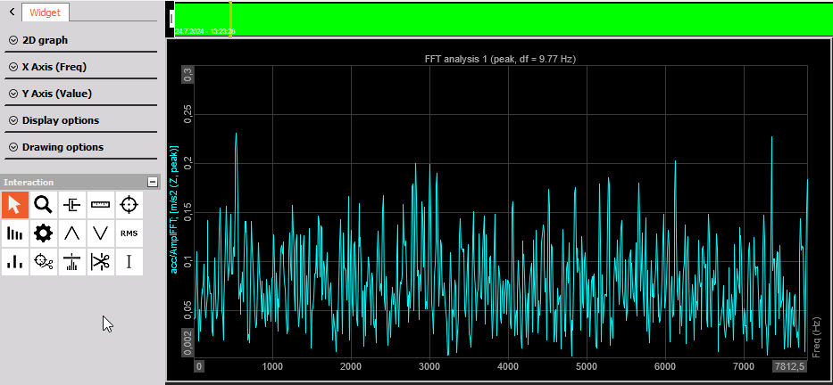Collapse the Interaction panel with minus button
Image resolution: width=833 pixels, height=385 pixels.
click(153, 183)
